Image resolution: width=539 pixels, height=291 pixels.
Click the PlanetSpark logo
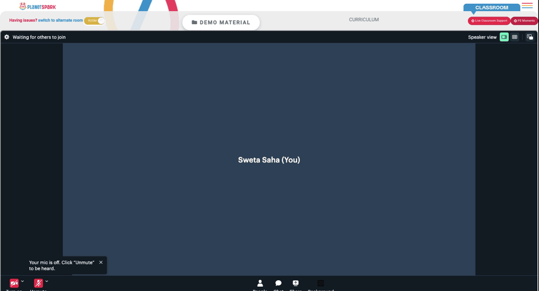(x=37, y=6)
